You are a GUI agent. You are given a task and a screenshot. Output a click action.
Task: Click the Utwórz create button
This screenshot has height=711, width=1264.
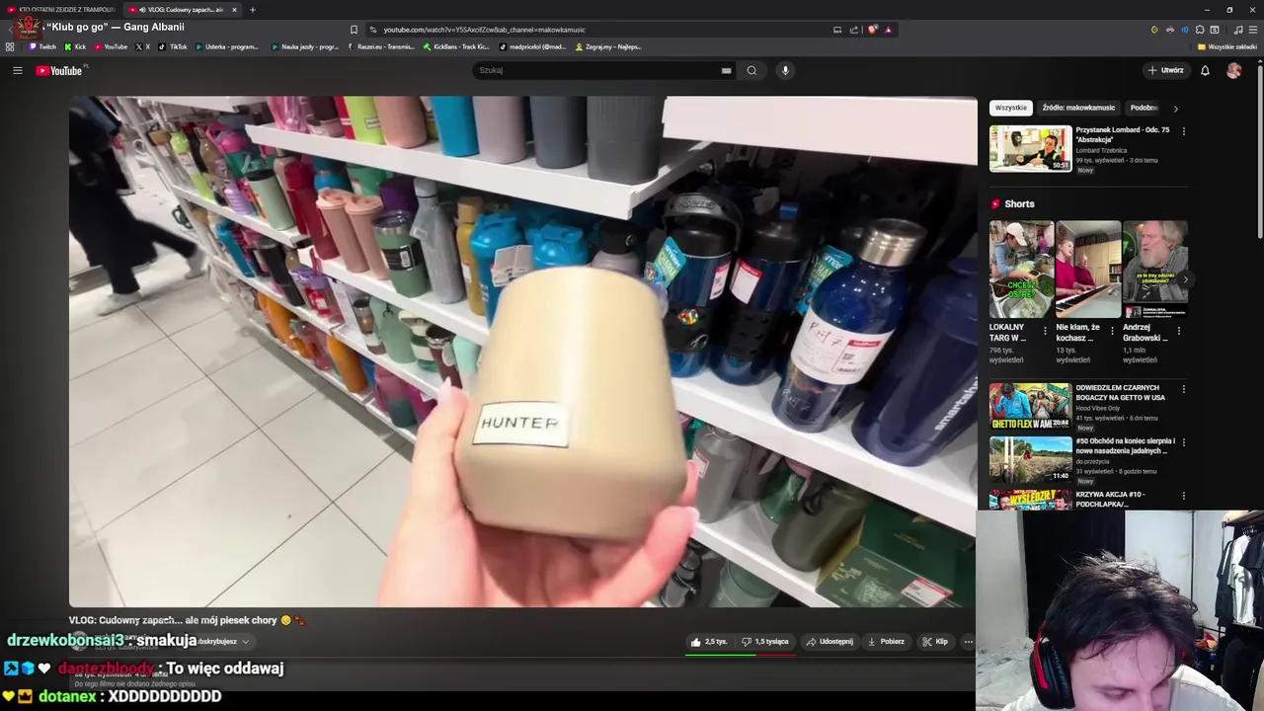tap(1165, 70)
